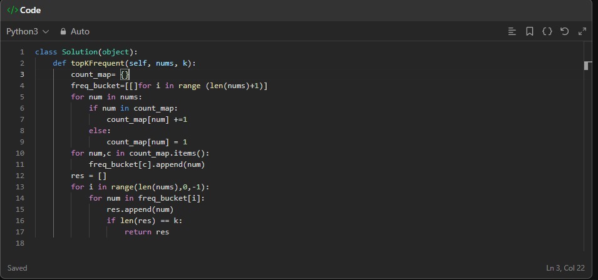Click on 'res.append(num)' line

pos(140,209)
